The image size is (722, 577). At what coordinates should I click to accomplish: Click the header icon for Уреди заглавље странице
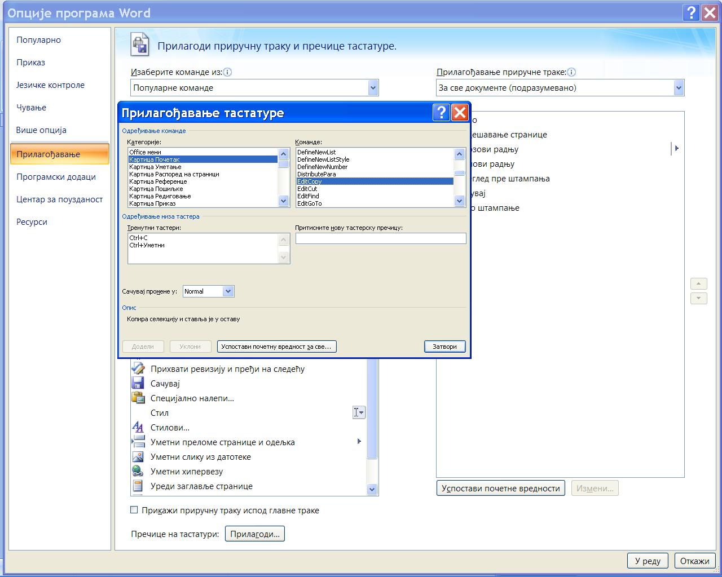click(138, 486)
